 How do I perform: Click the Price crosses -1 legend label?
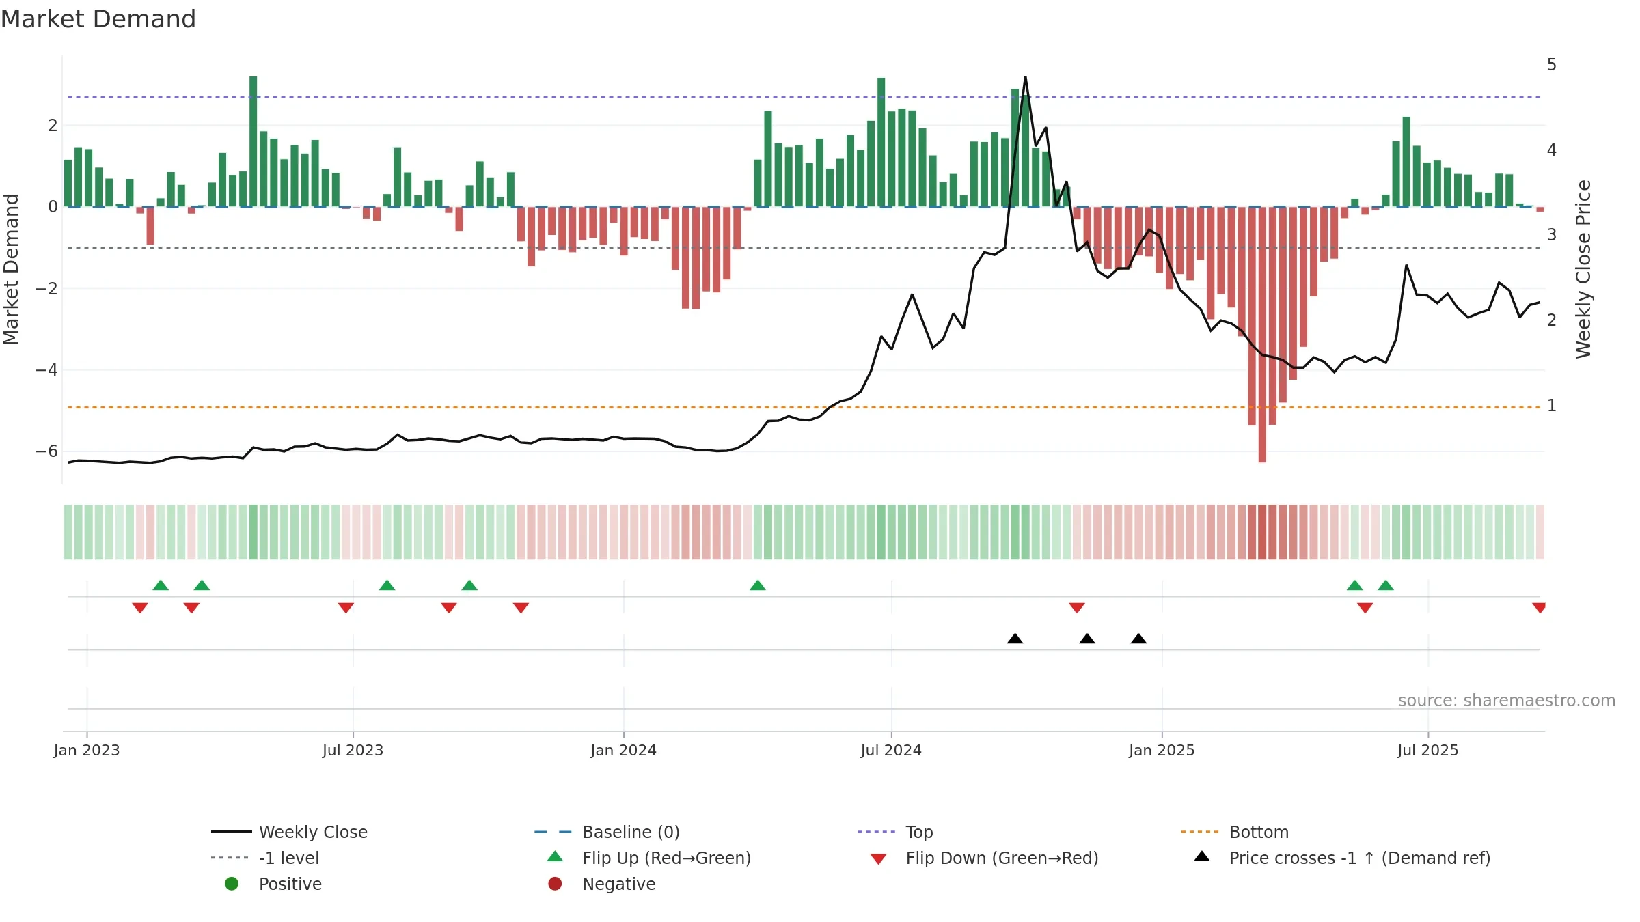(x=1360, y=858)
